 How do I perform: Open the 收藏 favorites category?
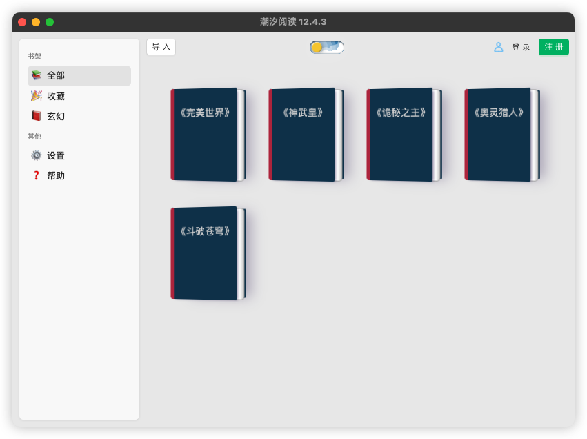pyautogui.click(x=57, y=96)
